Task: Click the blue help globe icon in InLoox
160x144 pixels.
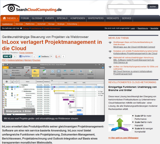Action: coord(103,68)
